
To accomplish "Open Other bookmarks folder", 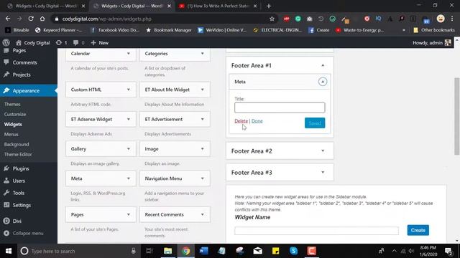I will tap(434, 30).
